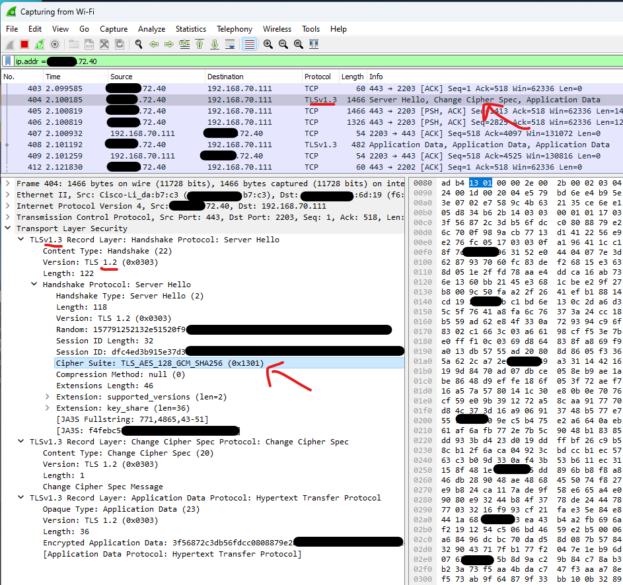
Task: Open capture options gear icon
Action: pos(55,44)
